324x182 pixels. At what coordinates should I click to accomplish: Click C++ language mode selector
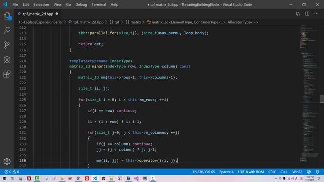coord(284,172)
